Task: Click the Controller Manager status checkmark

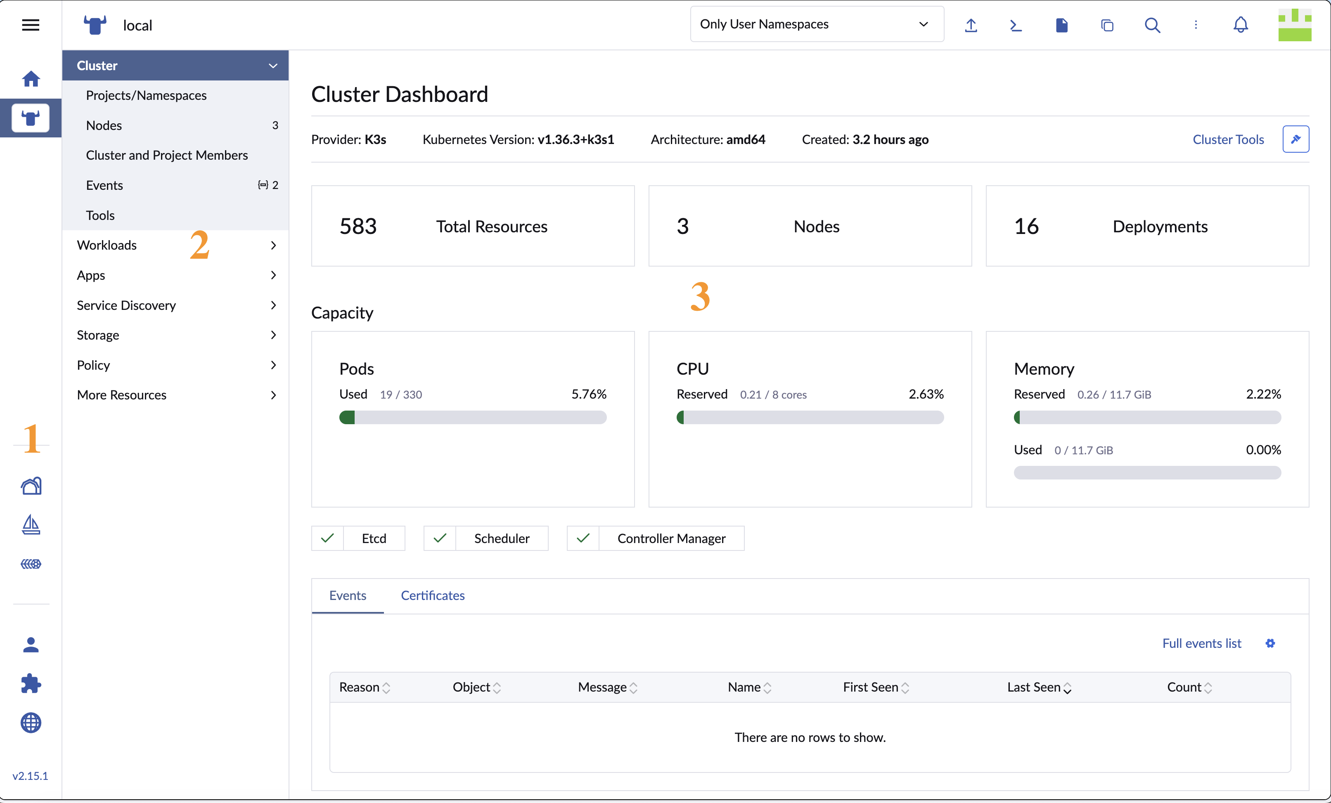Action: click(x=583, y=538)
